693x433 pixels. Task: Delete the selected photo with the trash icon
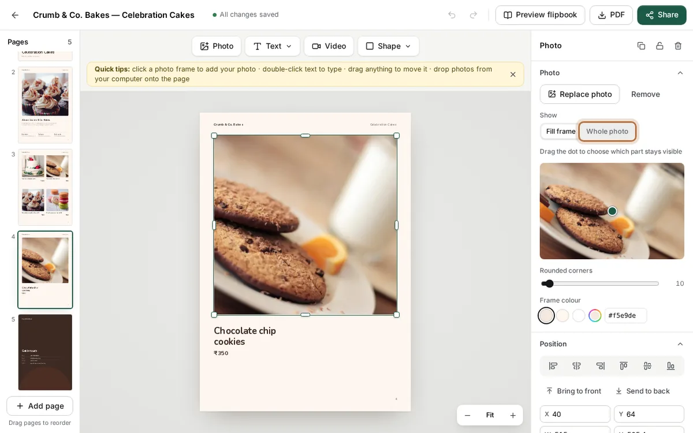coord(678,46)
